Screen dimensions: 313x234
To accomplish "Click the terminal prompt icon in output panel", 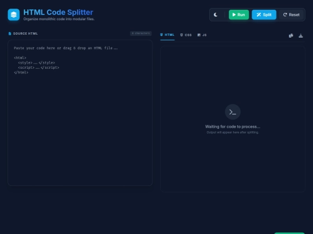I will pyautogui.click(x=232, y=112).
